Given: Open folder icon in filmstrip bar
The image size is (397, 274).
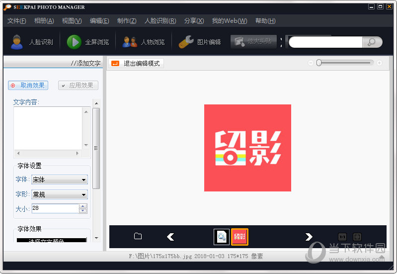Looking at the screenshot, I should (138, 236).
